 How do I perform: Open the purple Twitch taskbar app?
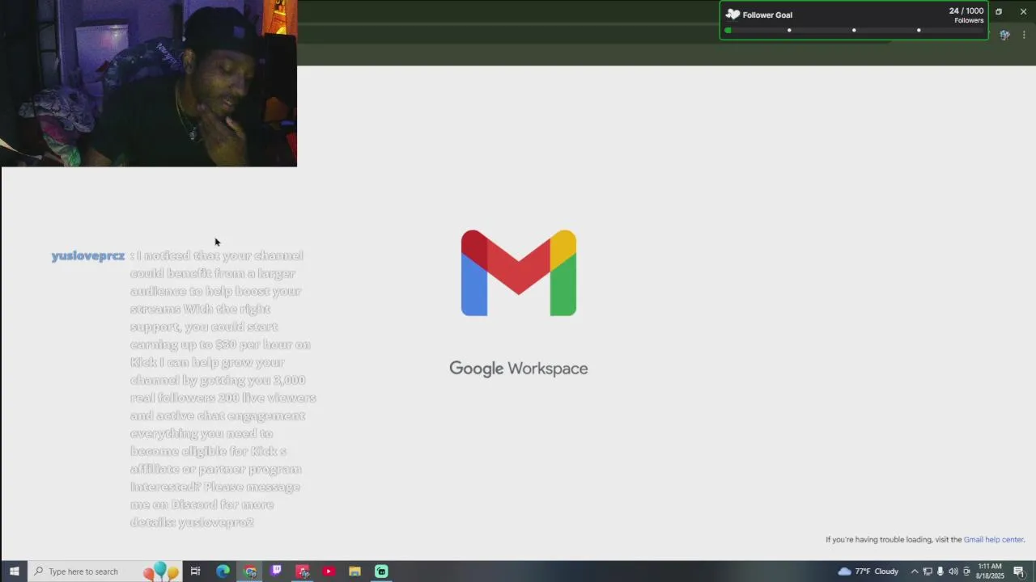(277, 571)
